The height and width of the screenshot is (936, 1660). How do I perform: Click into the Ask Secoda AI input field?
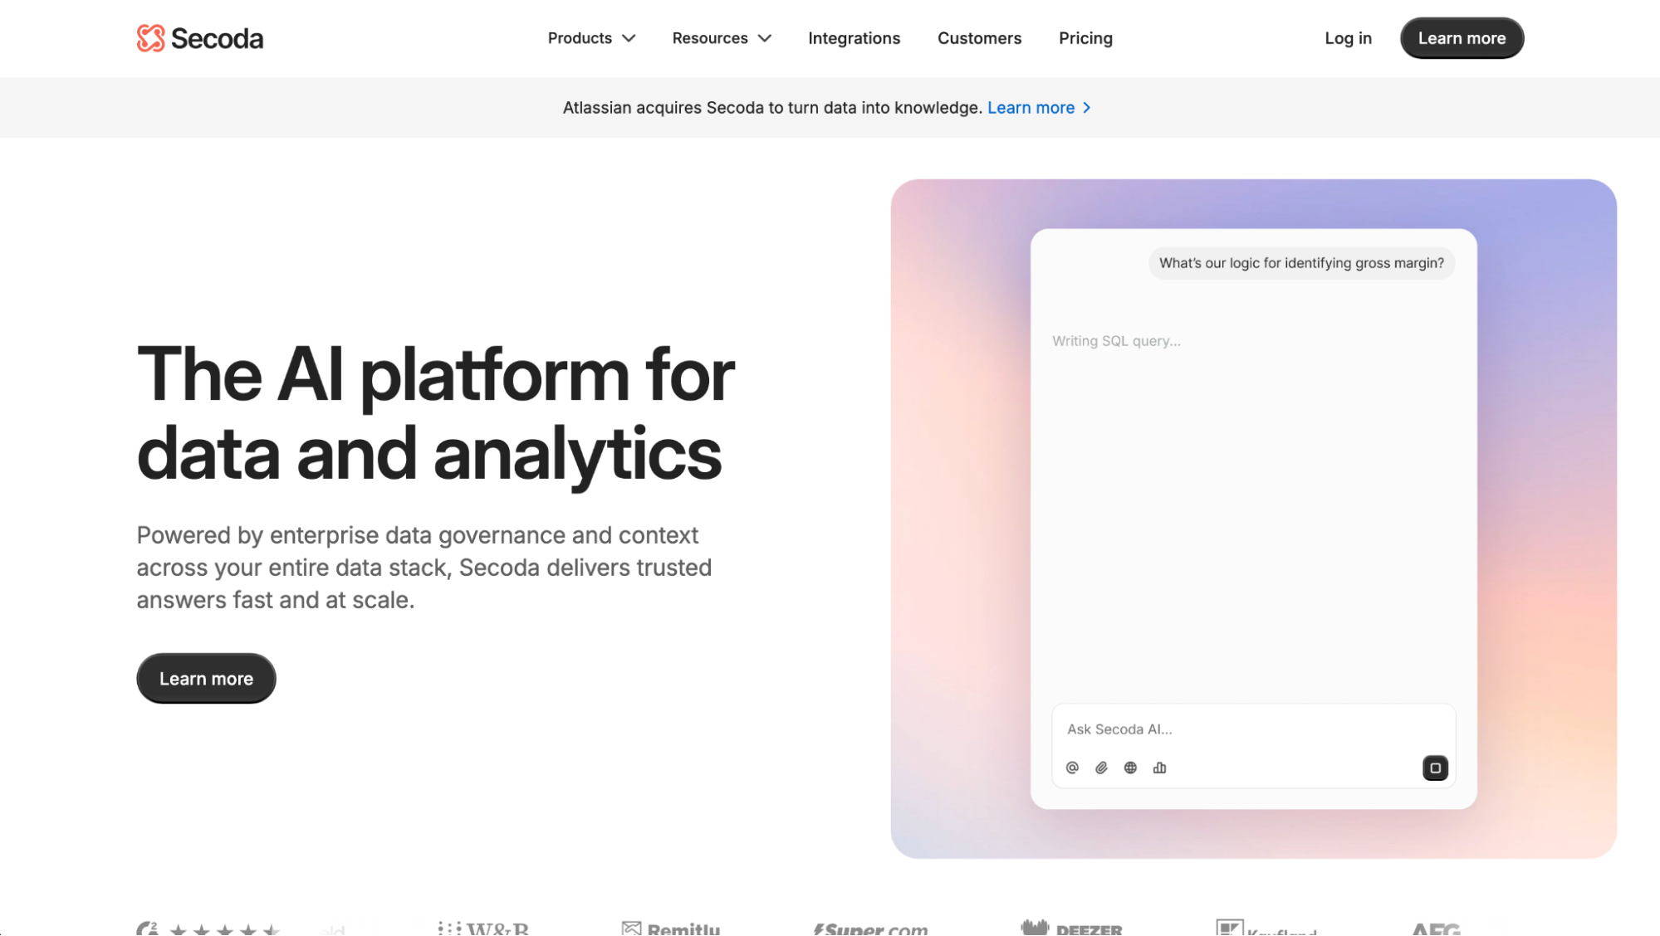(1253, 729)
